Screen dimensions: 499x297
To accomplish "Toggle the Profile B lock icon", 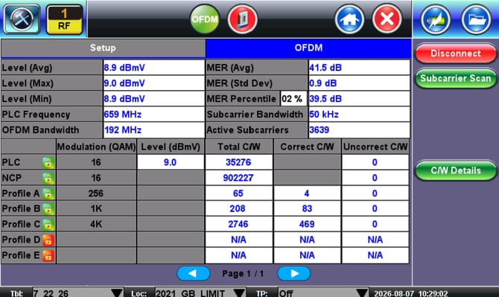I will 48,209.
